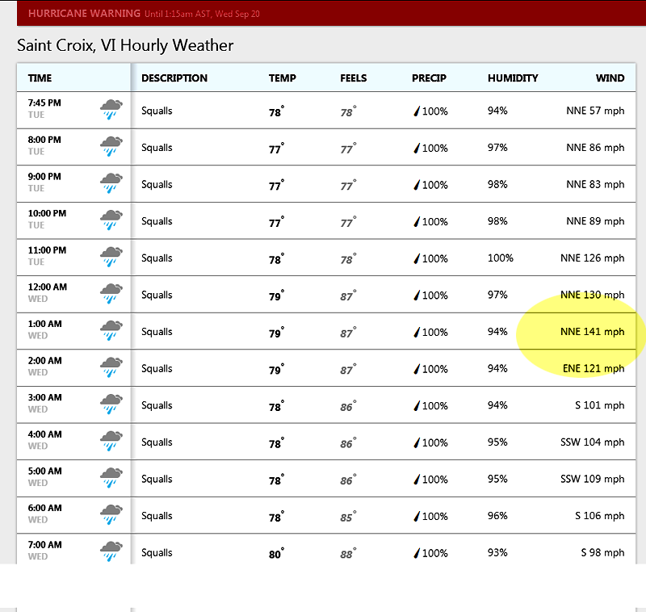The width and height of the screenshot is (646, 612).
Task: Select the 10:00 PM TUE row
Action: click(326, 220)
